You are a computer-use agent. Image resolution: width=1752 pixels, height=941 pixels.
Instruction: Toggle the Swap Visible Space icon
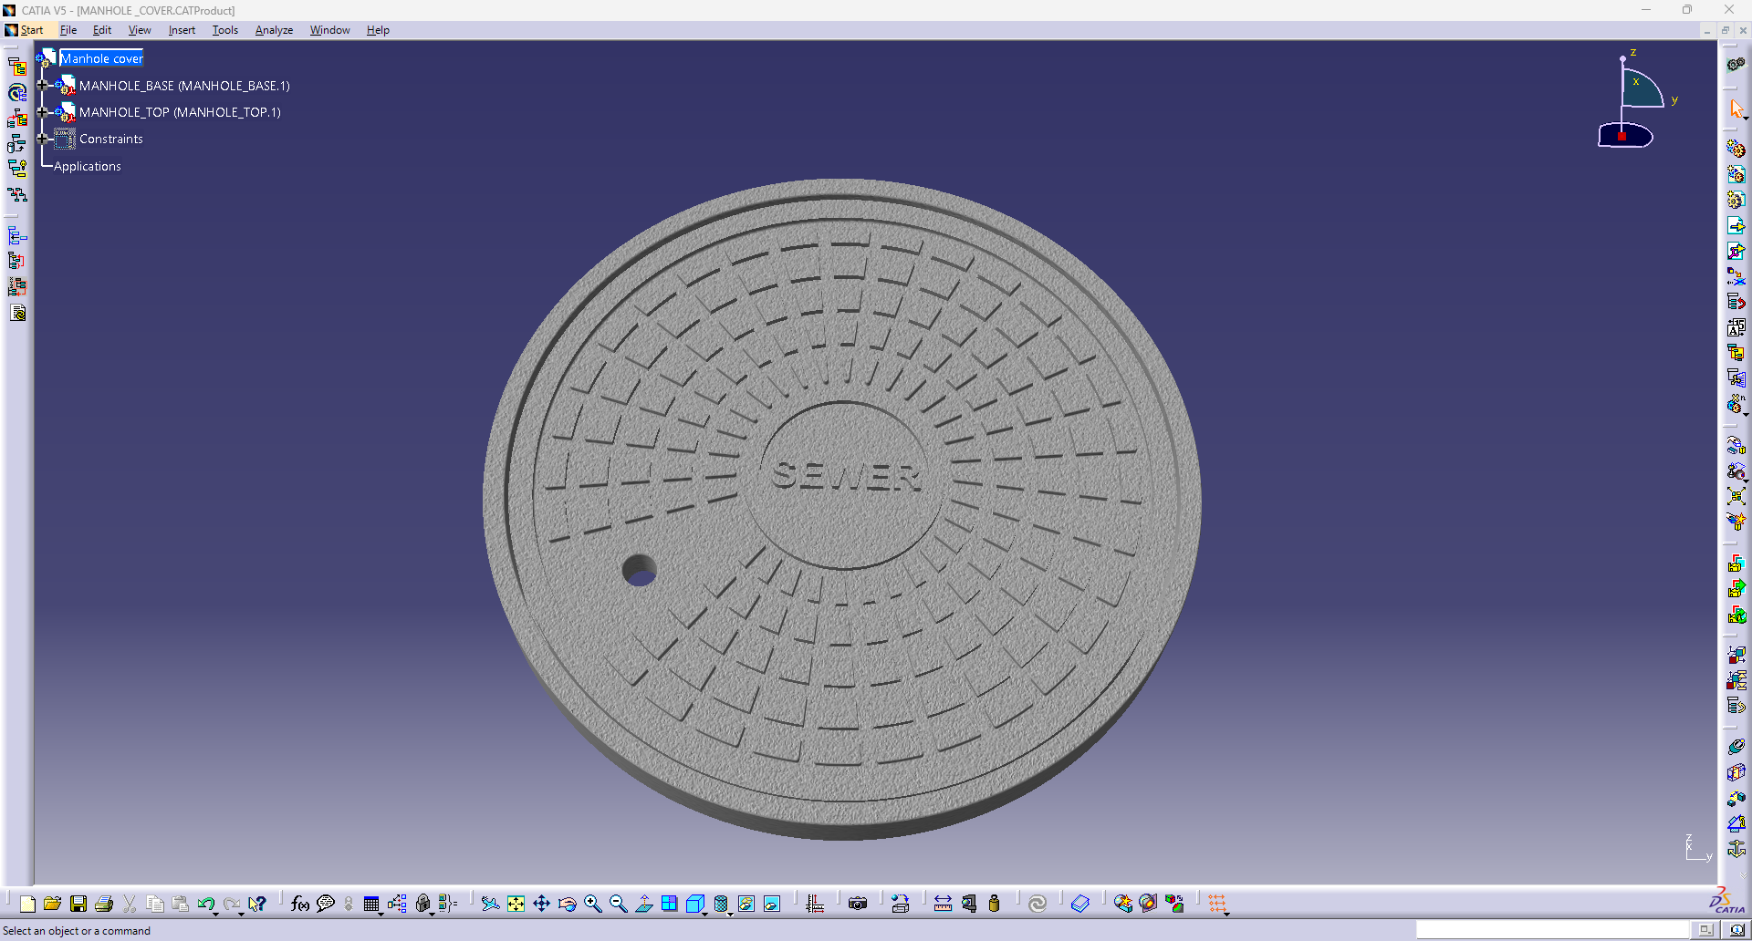(772, 904)
